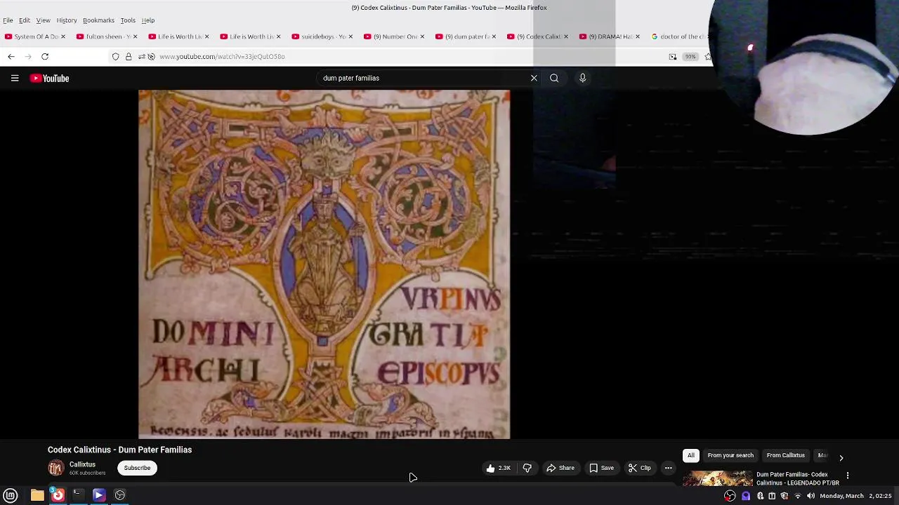The width and height of the screenshot is (899, 505).
Task: Reload the page with the refresh icon
Action: point(45,56)
